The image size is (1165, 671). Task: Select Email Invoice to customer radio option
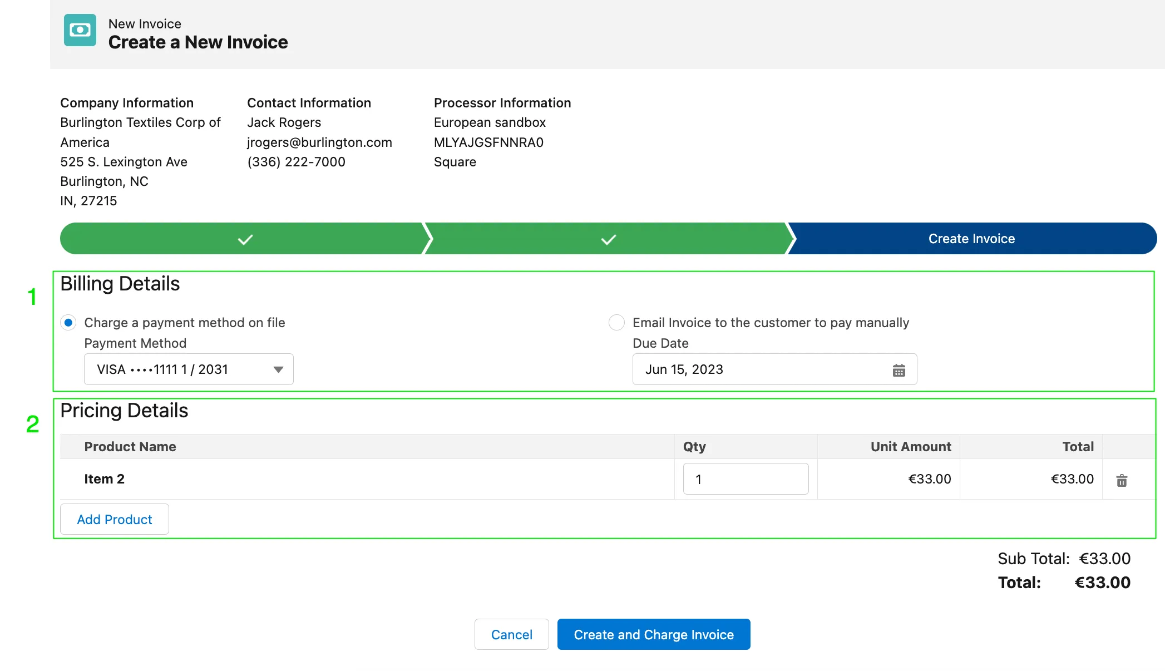(616, 323)
